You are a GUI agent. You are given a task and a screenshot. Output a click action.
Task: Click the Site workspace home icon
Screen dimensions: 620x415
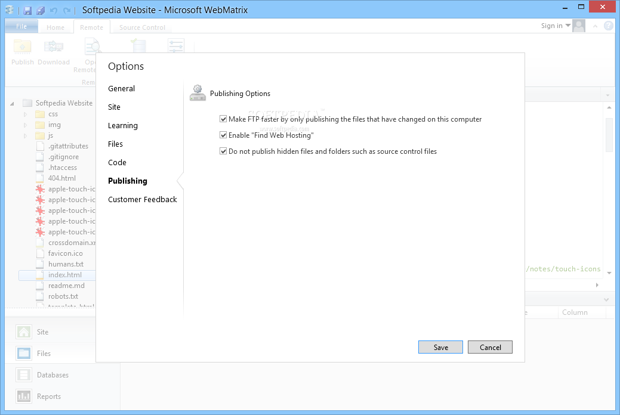point(24,332)
